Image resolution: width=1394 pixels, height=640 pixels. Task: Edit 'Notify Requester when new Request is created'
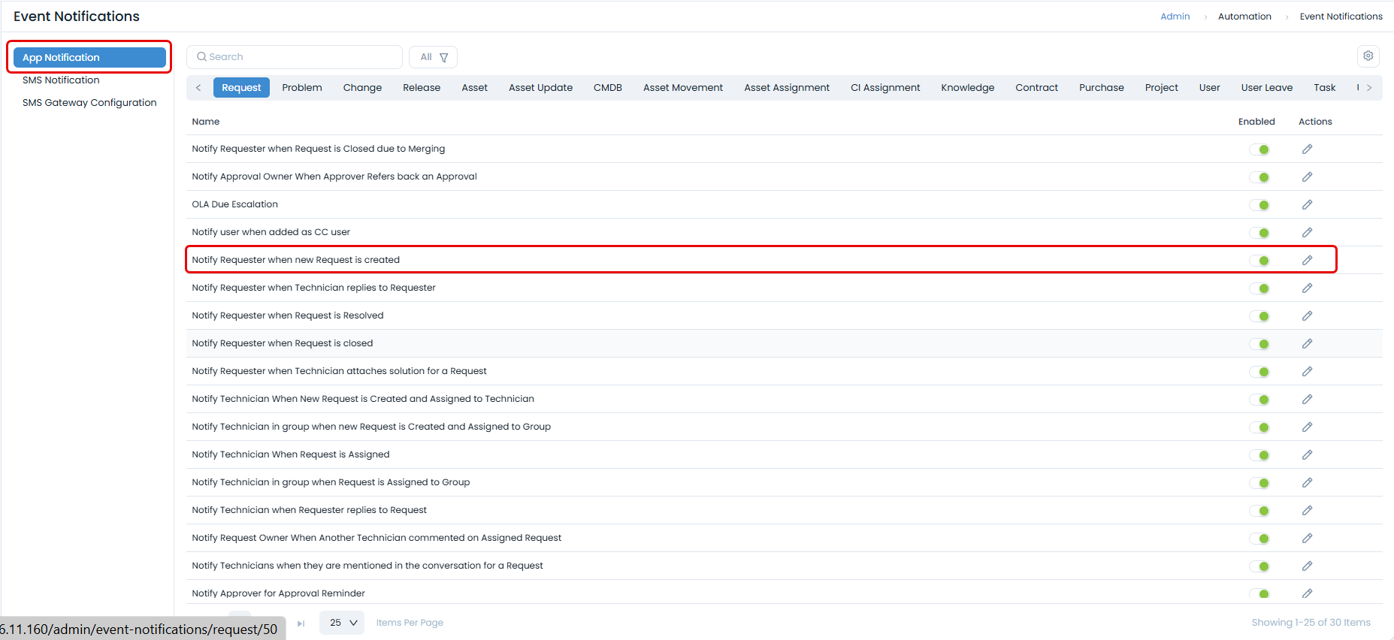(x=1307, y=261)
